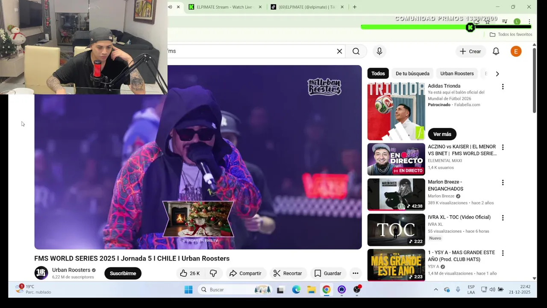Open the weather widget showing 19°C
Image resolution: width=547 pixels, height=308 pixels.
tap(33, 289)
